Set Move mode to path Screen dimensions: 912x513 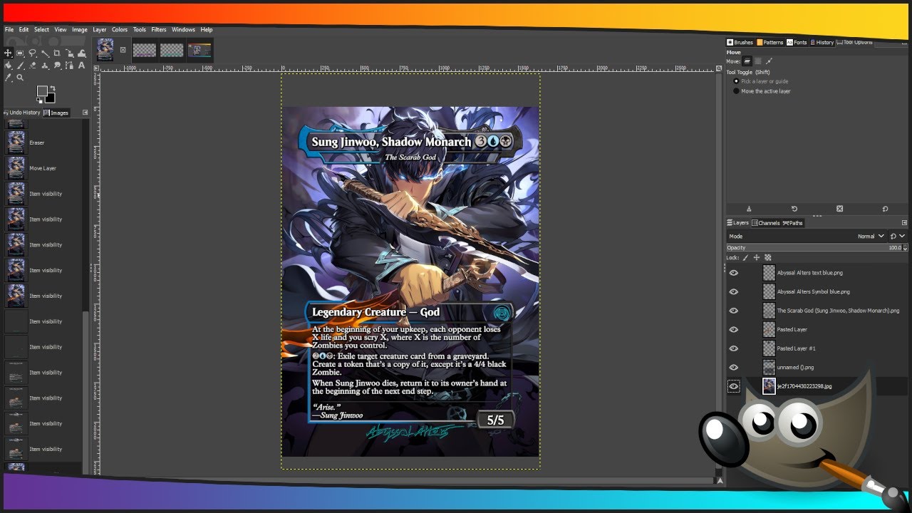tap(769, 61)
